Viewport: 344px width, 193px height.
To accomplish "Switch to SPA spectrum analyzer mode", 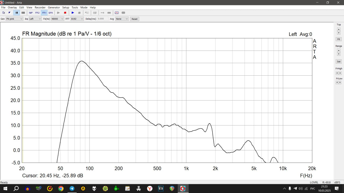I will coord(51,13).
